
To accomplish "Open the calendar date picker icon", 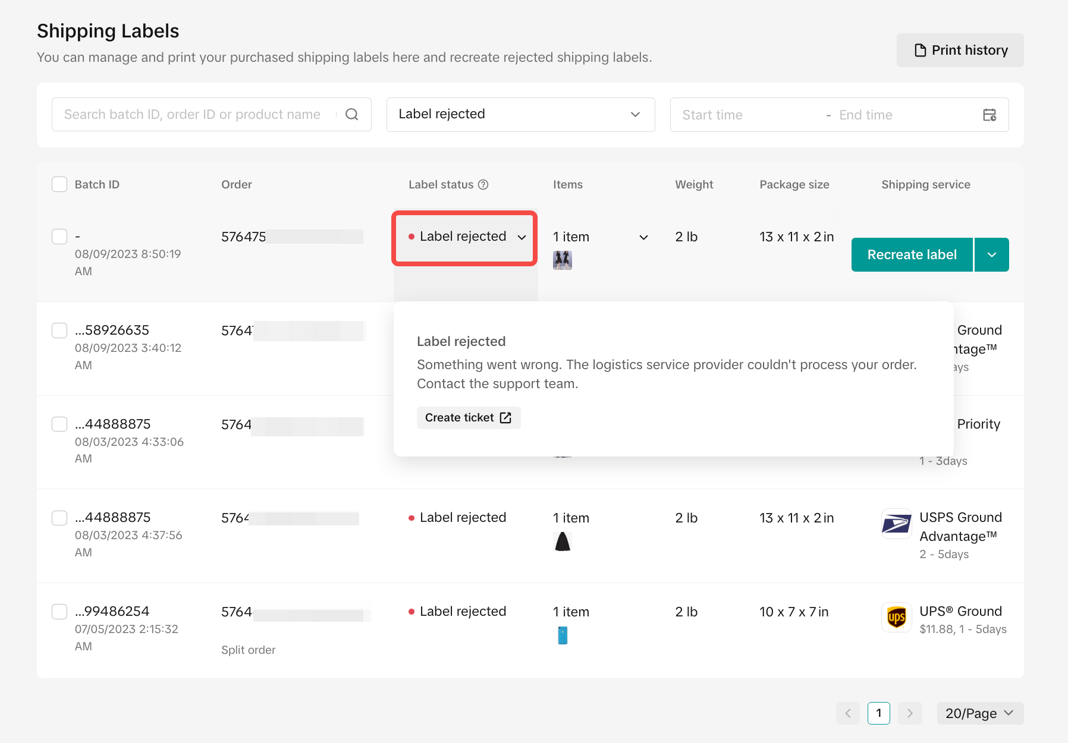I will click(x=990, y=115).
